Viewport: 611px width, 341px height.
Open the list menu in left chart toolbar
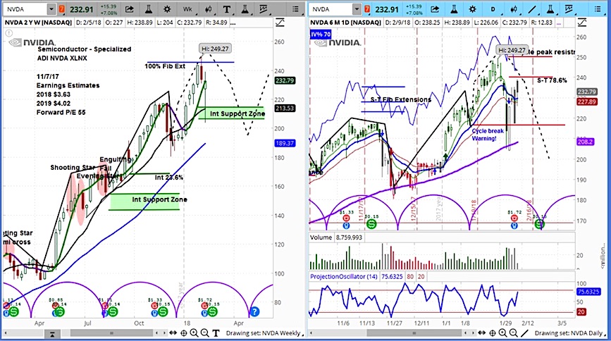pos(295,9)
